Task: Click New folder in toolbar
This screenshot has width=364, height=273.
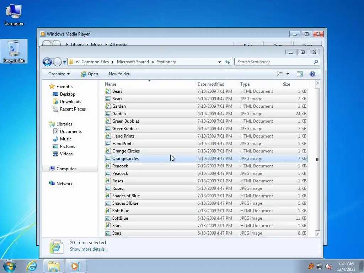Action: pyautogui.click(x=119, y=74)
